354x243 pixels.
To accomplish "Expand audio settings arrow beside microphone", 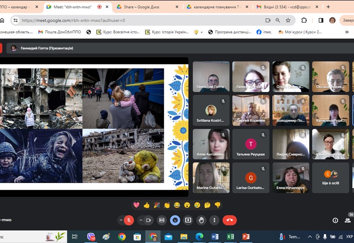I will 120,220.
